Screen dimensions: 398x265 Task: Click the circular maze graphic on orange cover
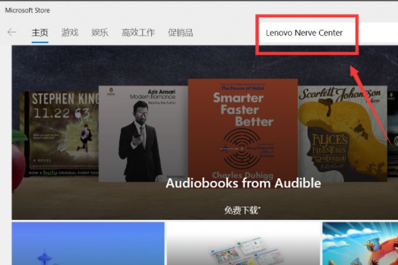(x=242, y=147)
